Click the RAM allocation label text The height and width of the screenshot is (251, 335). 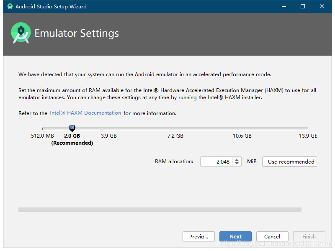(x=174, y=161)
